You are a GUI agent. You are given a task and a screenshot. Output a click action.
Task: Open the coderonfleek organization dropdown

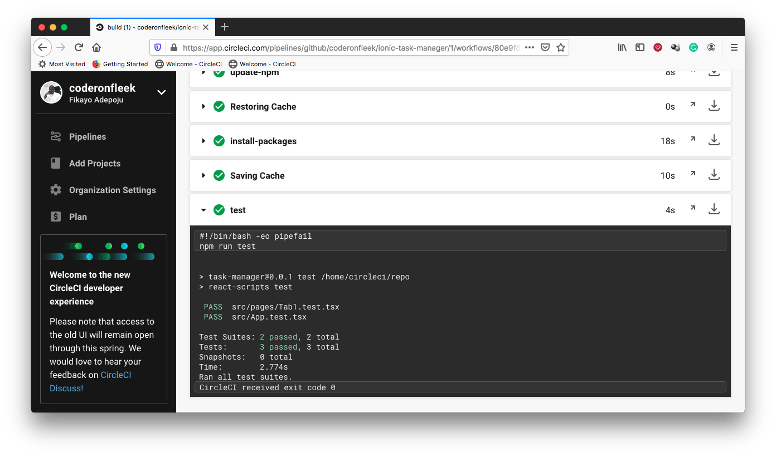(x=162, y=92)
